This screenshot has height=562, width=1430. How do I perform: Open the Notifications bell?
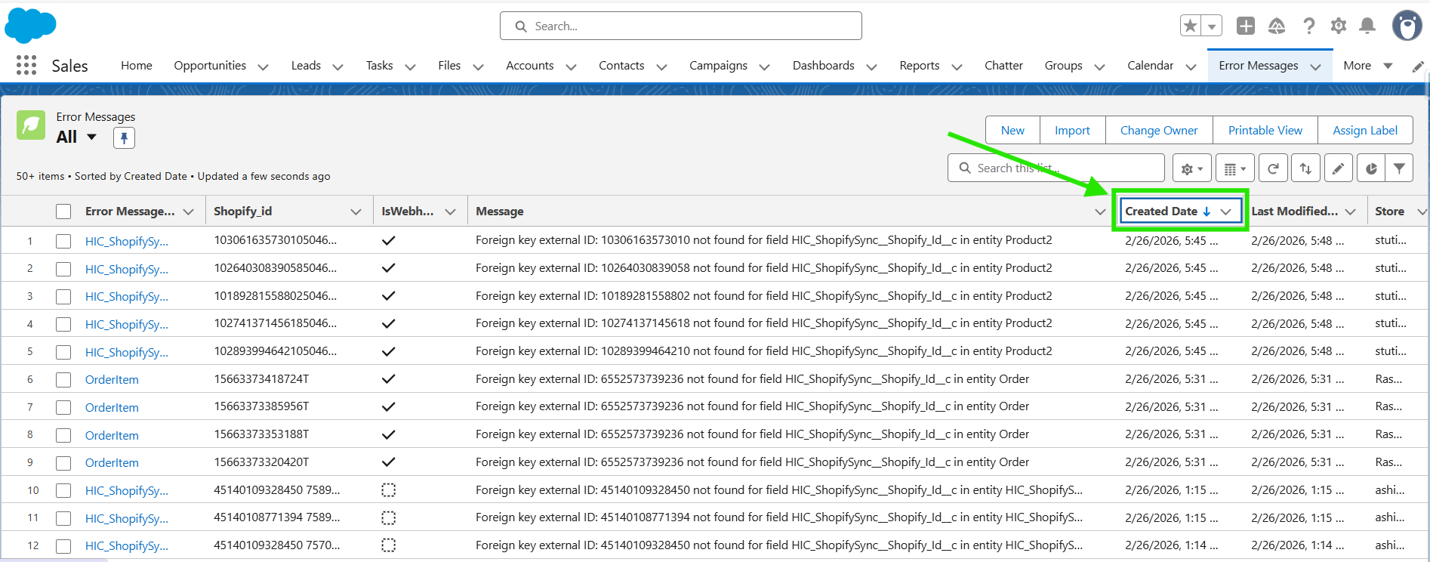1367,26
